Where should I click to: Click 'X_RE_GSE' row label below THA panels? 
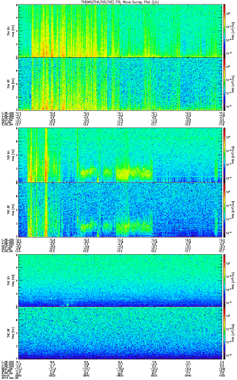tap(7, 113)
